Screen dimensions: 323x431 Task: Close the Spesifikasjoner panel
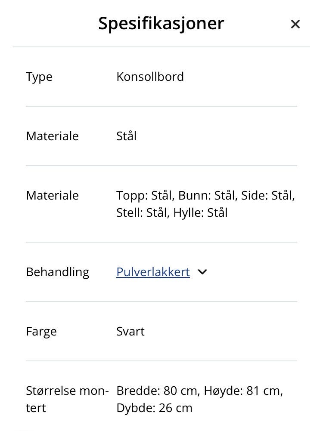pos(295,24)
